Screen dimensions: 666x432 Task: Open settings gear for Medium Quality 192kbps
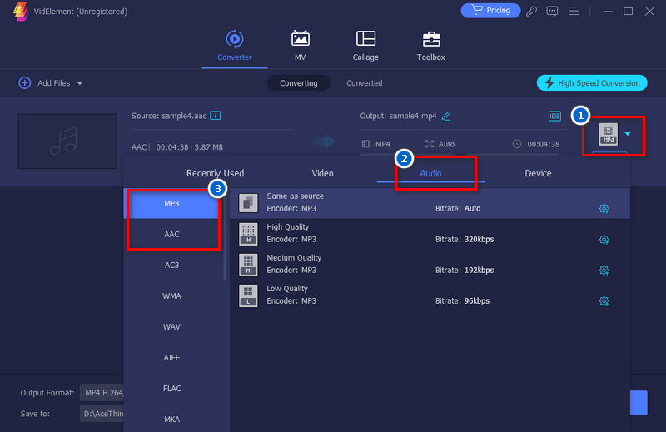(604, 271)
